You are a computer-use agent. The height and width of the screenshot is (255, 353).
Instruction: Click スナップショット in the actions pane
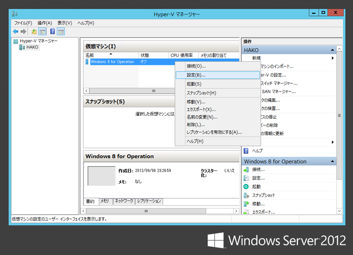[264, 195]
